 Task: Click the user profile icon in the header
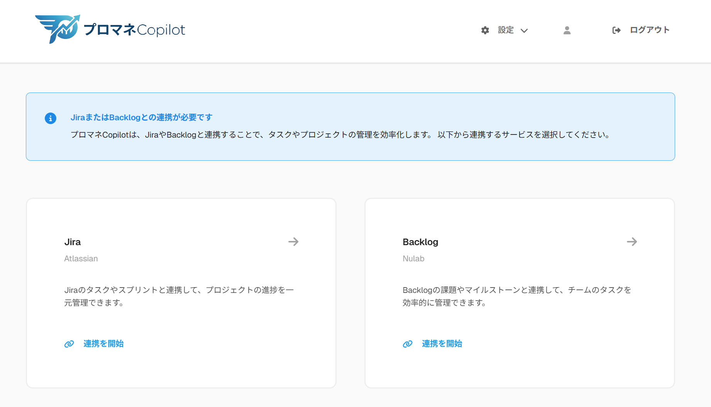(x=567, y=30)
